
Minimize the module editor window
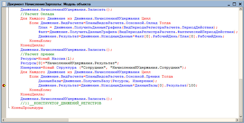tap(229, 4)
